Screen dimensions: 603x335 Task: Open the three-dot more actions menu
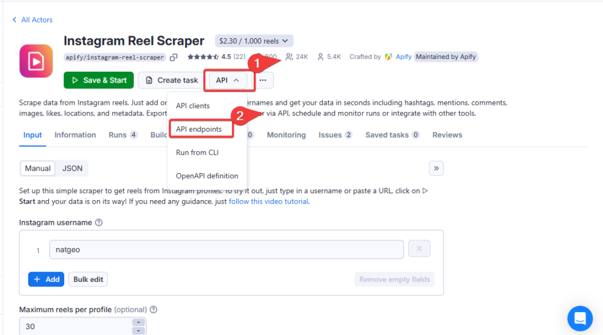(x=263, y=80)
